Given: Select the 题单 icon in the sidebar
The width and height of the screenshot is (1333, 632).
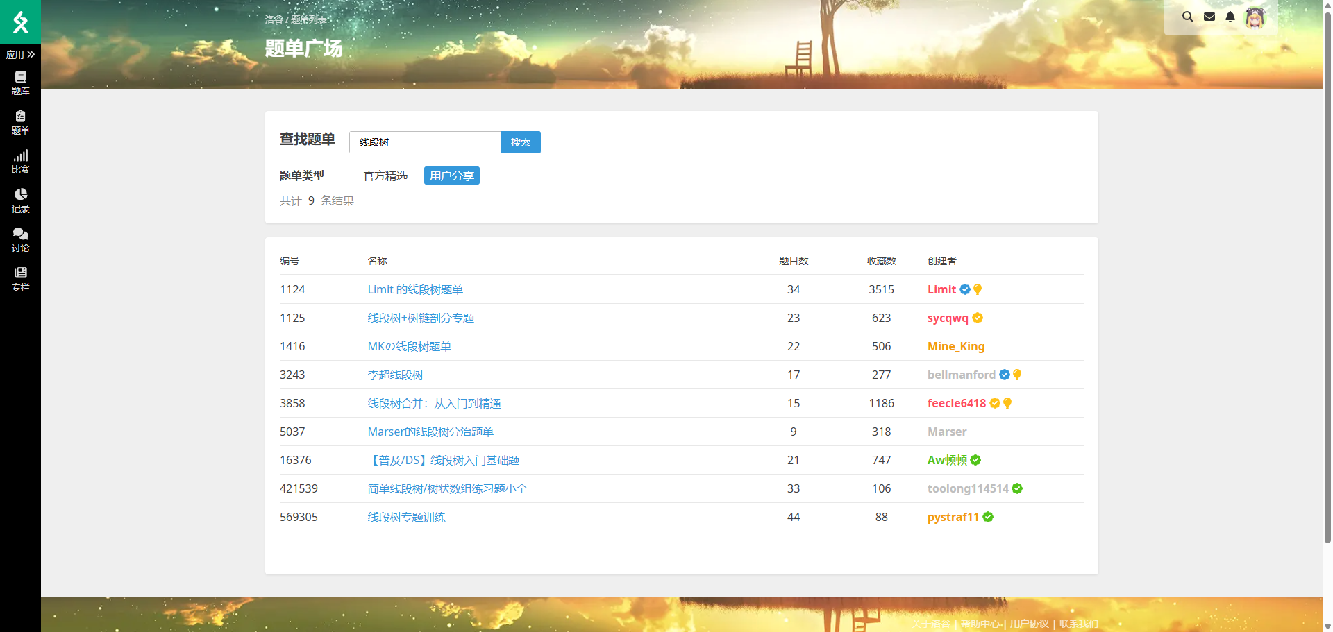Looking at the screenshot, I should pyautogui.click(x=20, y=121).
